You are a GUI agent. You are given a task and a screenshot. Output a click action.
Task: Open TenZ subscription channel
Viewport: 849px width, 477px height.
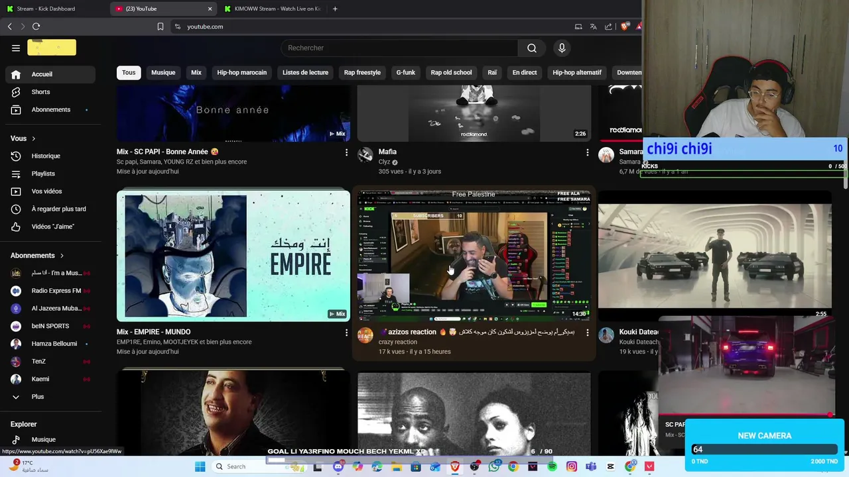click(50, 362)
